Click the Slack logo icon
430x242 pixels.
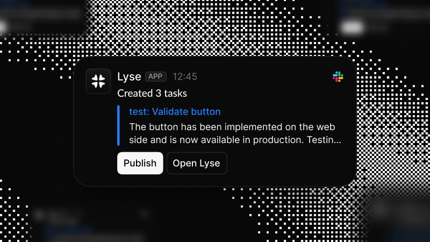pos(338,77)
